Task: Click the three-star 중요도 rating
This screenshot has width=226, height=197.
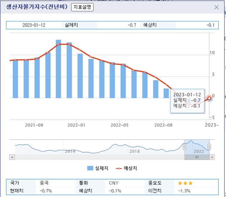Action: [x=185, y=183]
